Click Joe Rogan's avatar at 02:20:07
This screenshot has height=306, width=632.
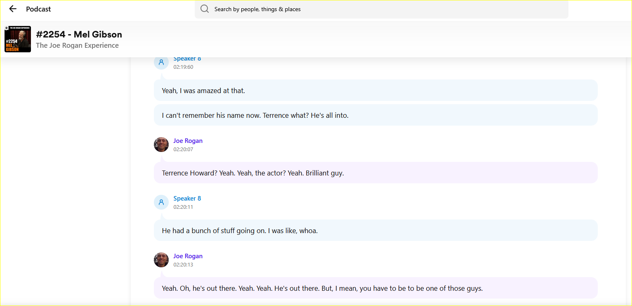[x=161, y=145]
